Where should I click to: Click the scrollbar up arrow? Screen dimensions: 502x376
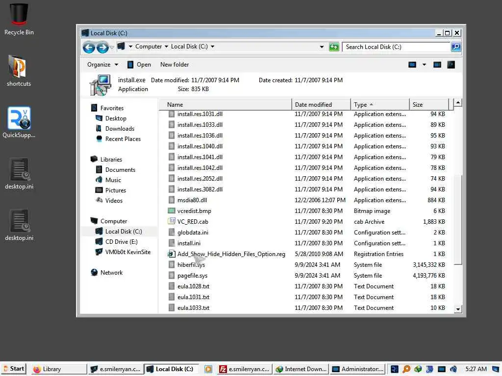458,103
